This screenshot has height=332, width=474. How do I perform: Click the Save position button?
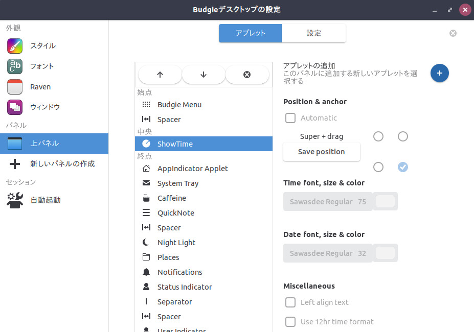(x=321, y=152)
